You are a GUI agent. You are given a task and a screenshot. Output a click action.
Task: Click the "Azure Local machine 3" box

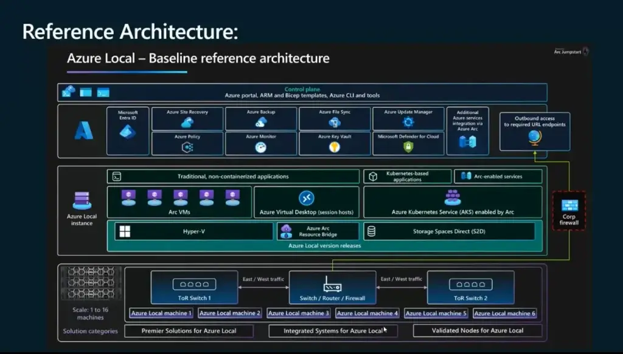pos(298,313)
